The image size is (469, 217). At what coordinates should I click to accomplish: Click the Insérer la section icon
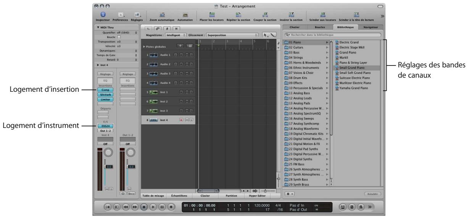[291, 14]
